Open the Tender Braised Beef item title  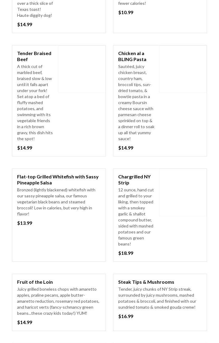pos(34,56)
